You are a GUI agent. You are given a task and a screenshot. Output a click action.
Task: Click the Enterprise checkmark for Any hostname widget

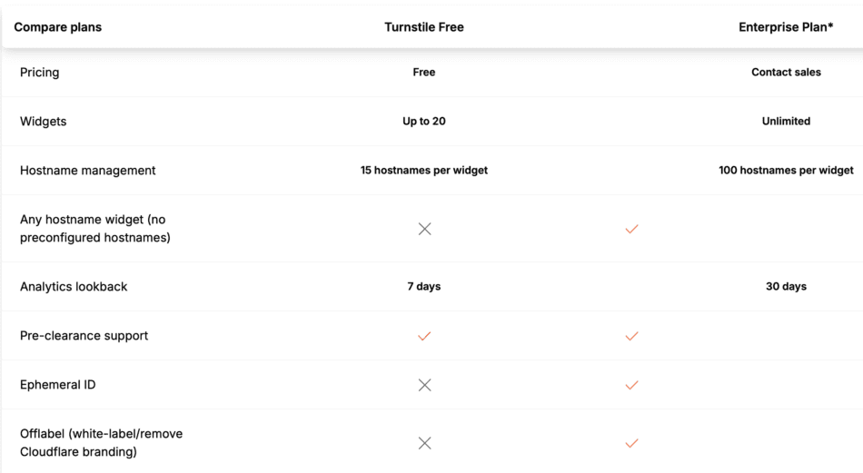coord(632,229)
